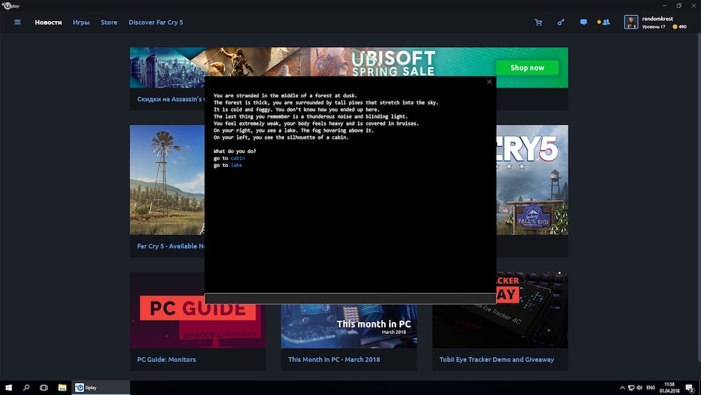Screen dimensions: 701x395
Task: Click the Far Cry 5 windmill image
Action: click(x=168, y=180)
